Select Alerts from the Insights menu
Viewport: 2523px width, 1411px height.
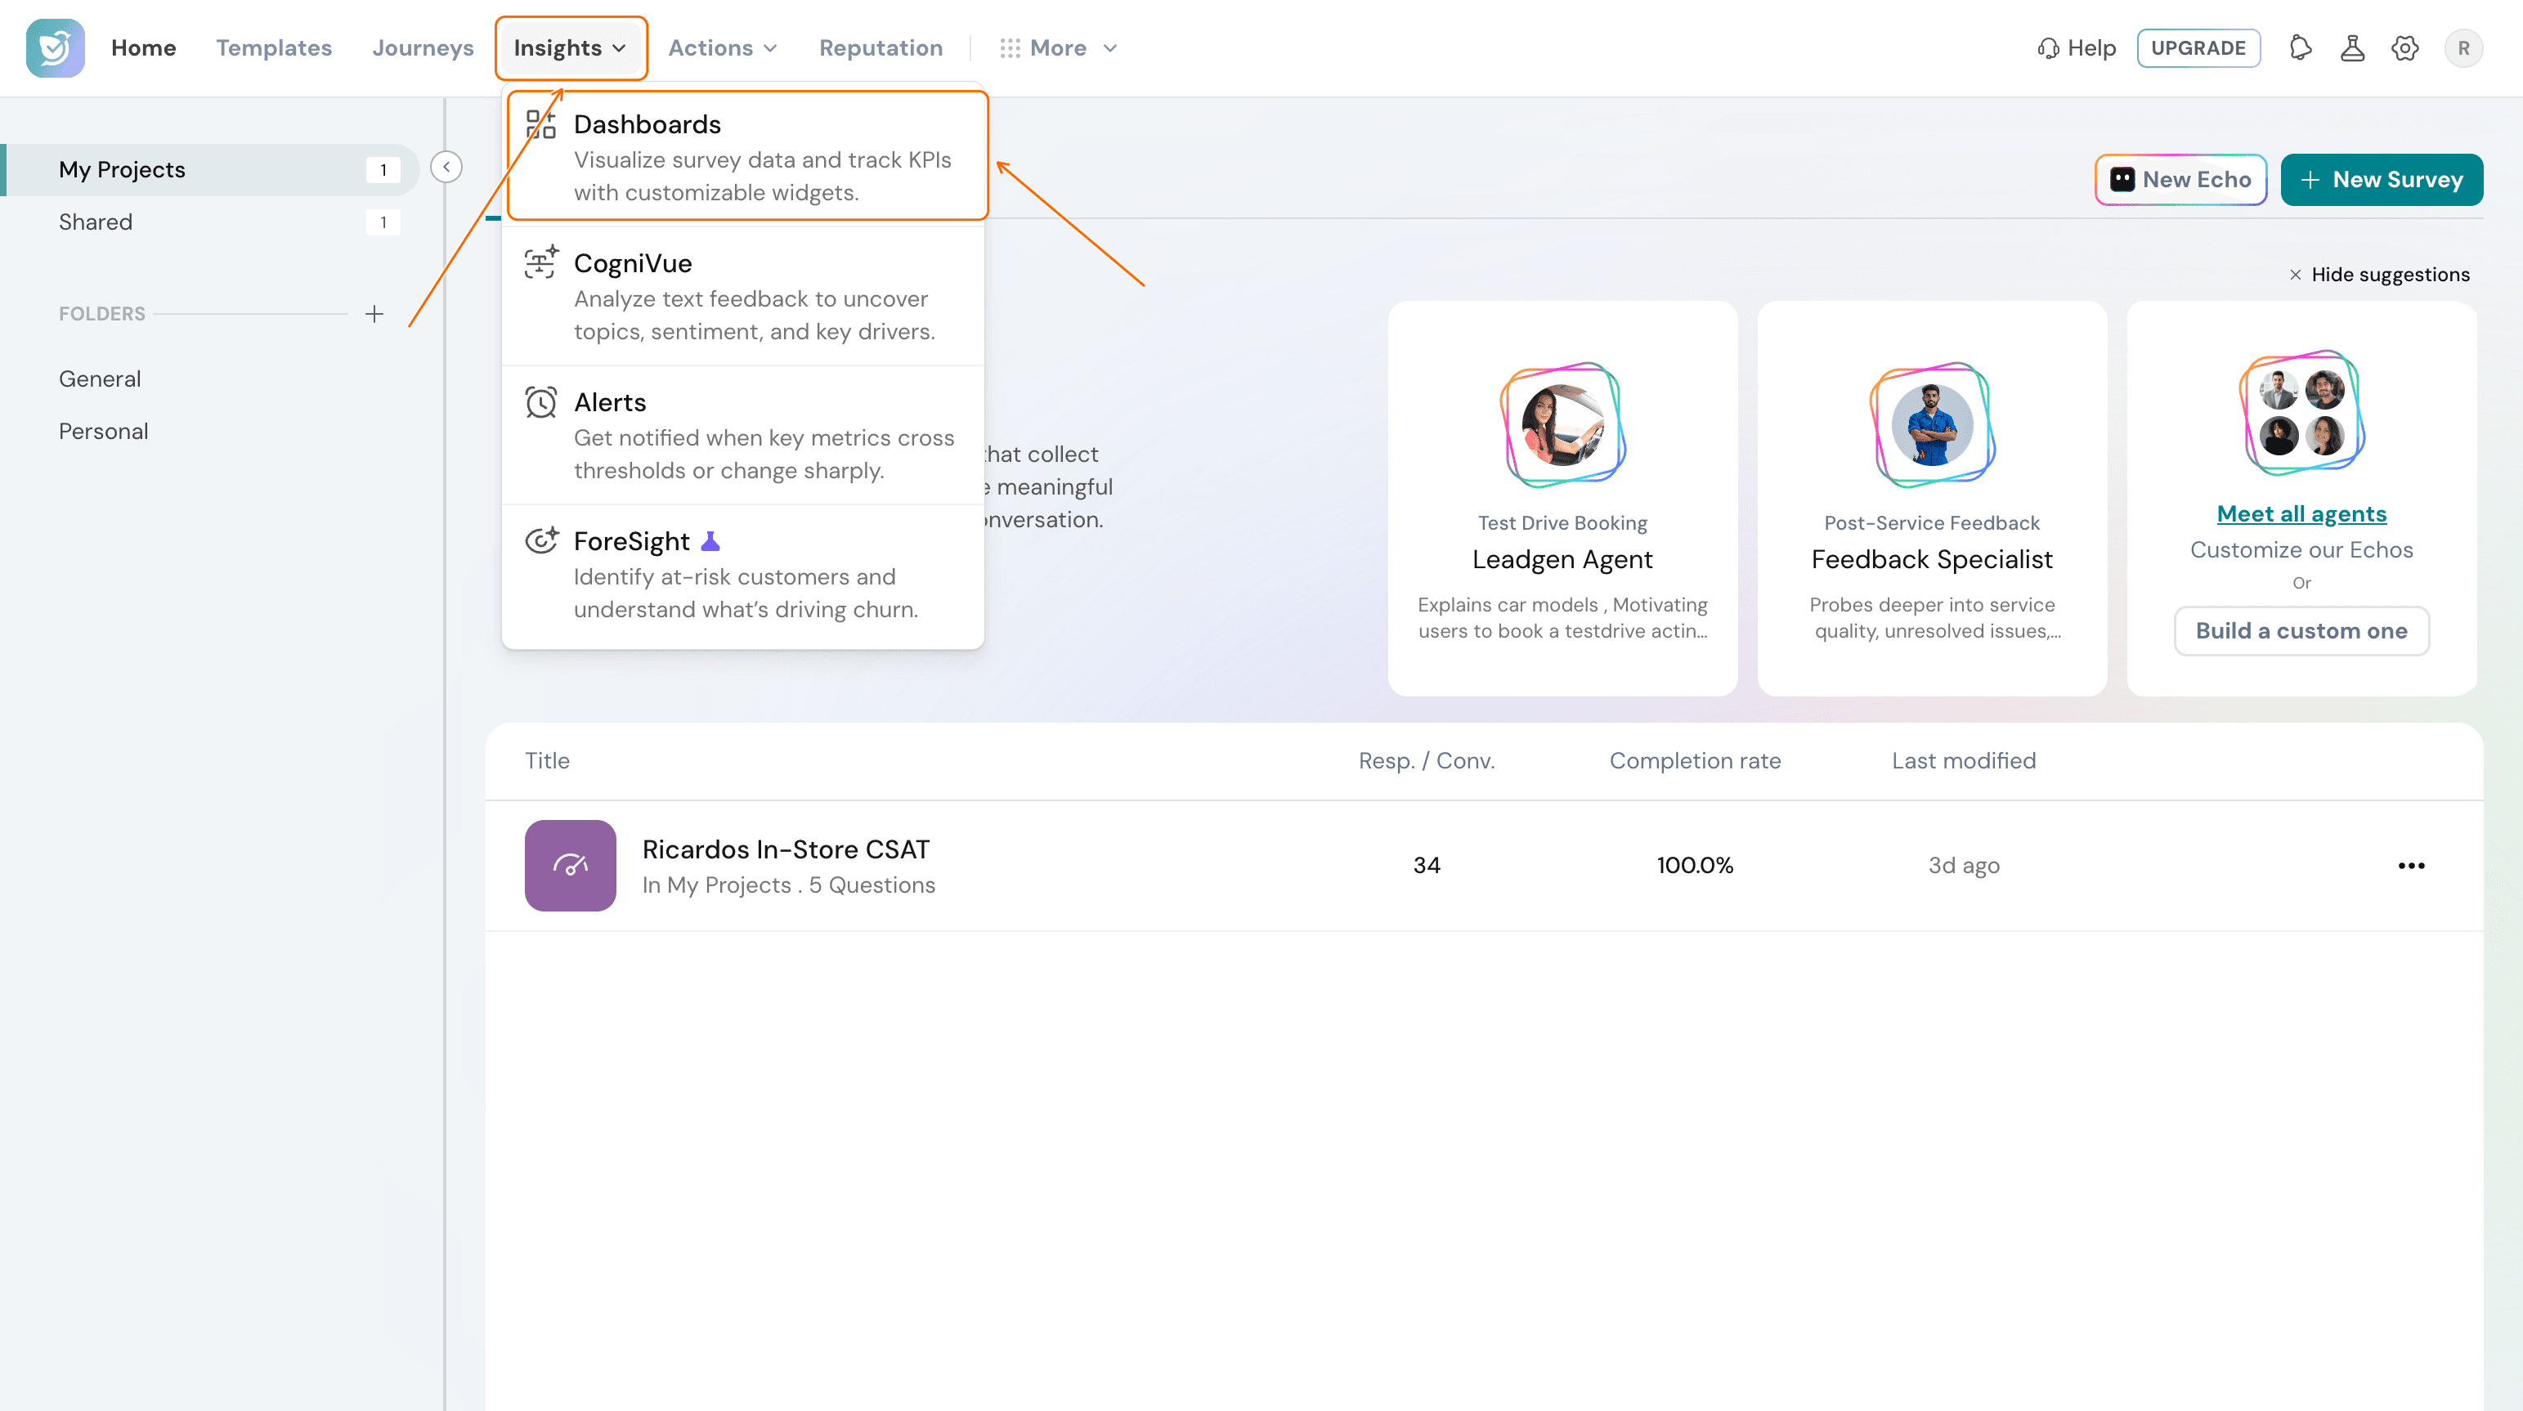[743, 435]
